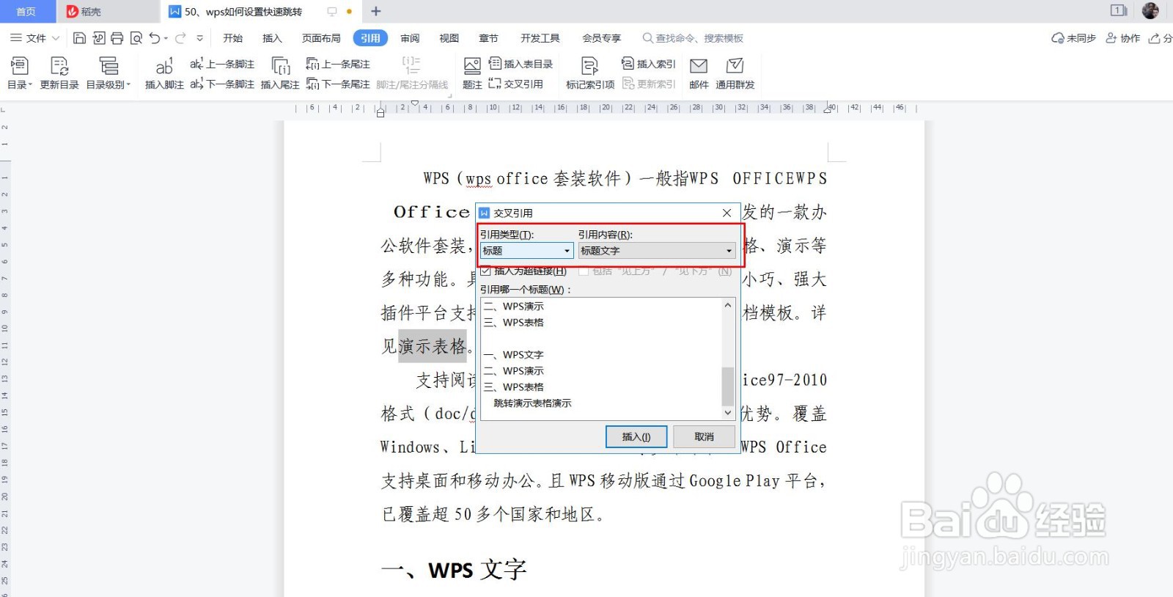
Task: Expand undo history dropdown arrow
Action: point(166,38)
